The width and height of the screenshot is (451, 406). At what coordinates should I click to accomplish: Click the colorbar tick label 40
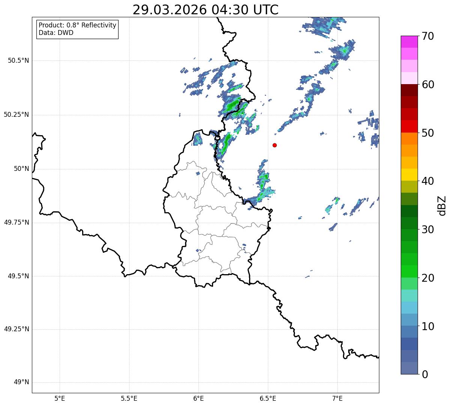[x=428, y=181]
